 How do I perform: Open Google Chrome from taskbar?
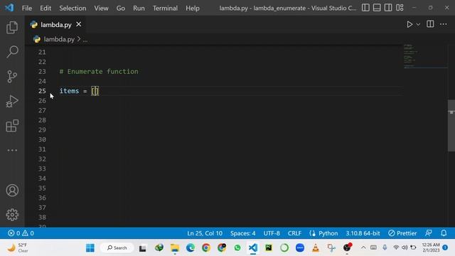click(206, 248)
